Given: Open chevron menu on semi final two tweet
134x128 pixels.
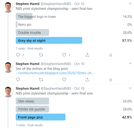Looking at the screenshot, I should 130,3.
